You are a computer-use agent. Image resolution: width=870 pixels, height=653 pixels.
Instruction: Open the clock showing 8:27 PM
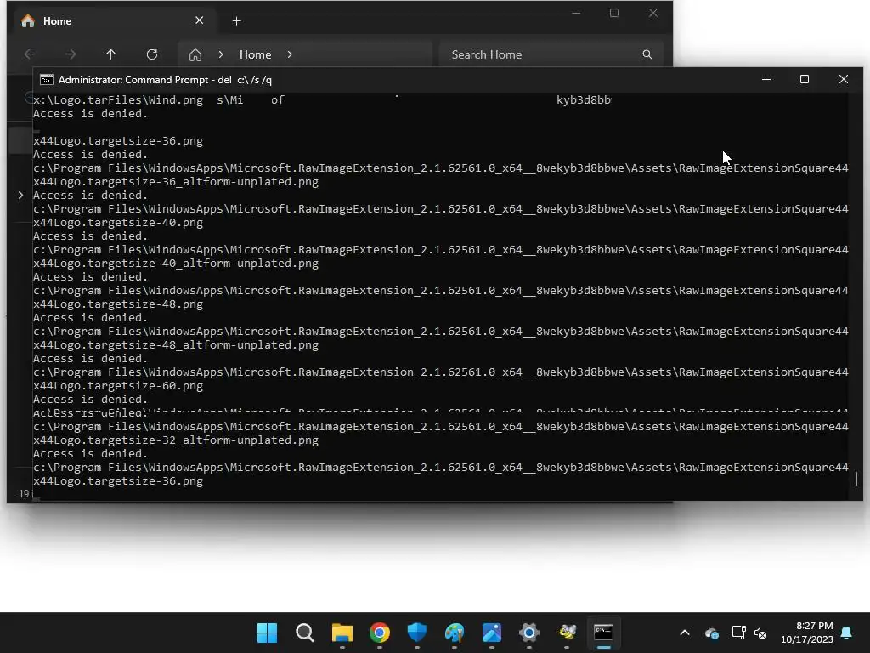pos(814,626)
